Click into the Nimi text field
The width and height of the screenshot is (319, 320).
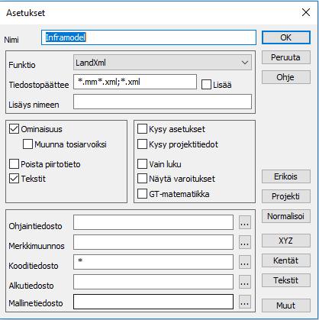pyautogui.click(x=149, y=37)
